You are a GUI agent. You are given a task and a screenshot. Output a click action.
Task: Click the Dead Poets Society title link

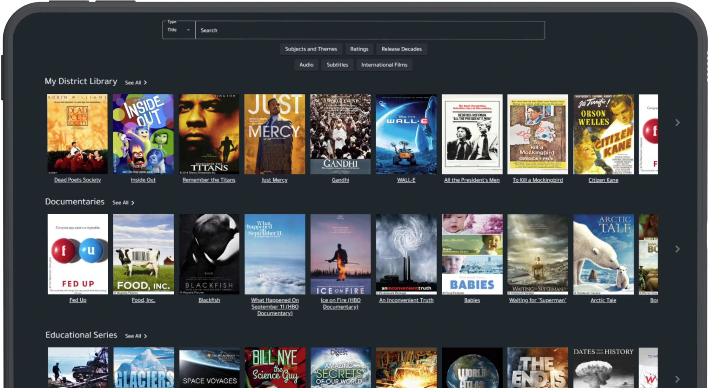(77, 180)
